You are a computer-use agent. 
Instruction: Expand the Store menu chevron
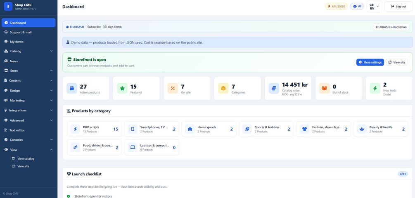click(x=51, y=71)
